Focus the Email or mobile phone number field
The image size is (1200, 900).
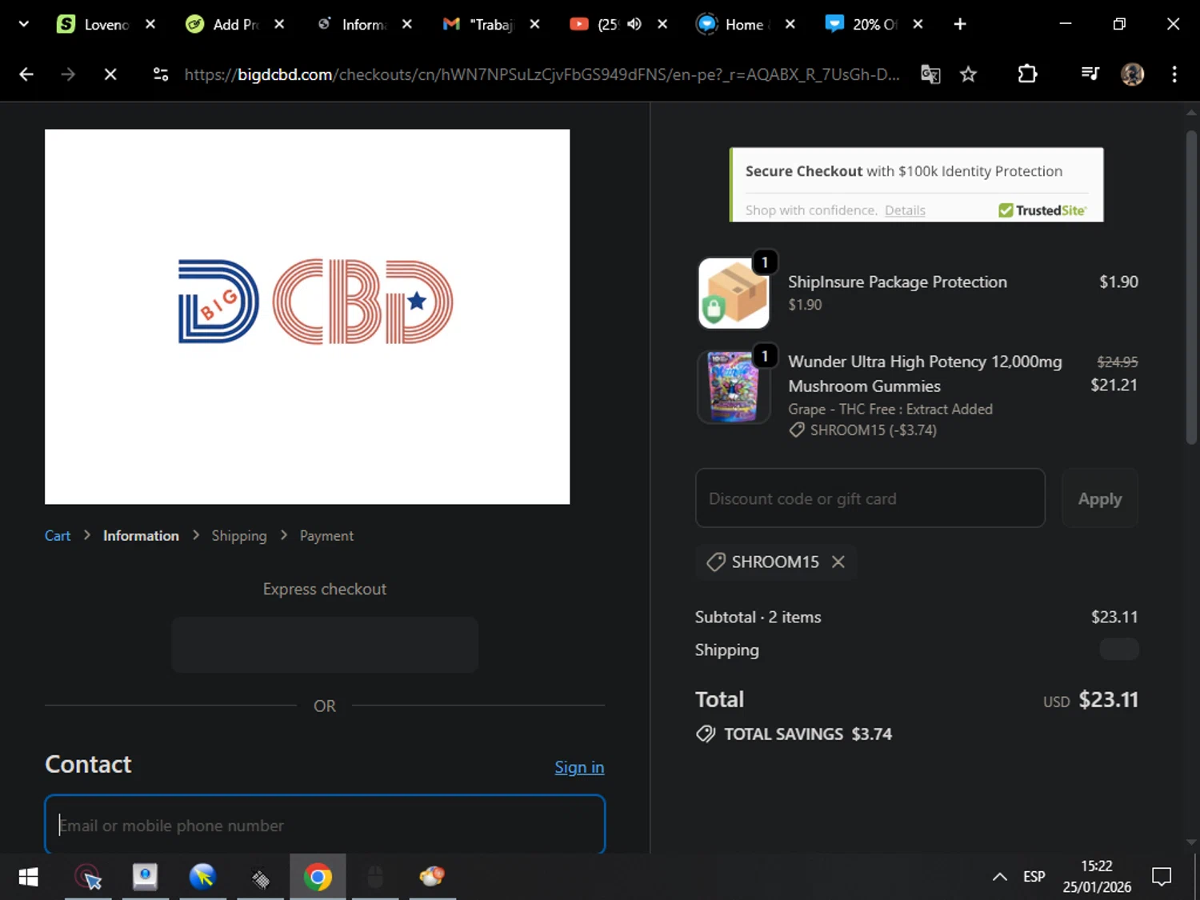tap(325, 824)
